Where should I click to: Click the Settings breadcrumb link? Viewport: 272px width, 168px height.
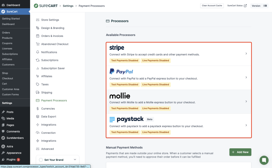pyautogui.click(x=68, y=6)
